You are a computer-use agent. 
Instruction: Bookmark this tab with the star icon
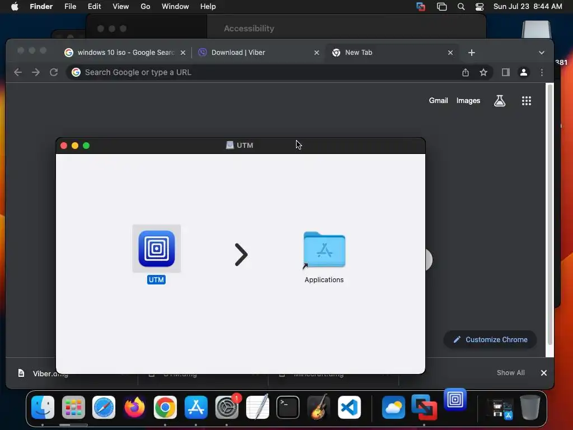(x=483, y=72)
